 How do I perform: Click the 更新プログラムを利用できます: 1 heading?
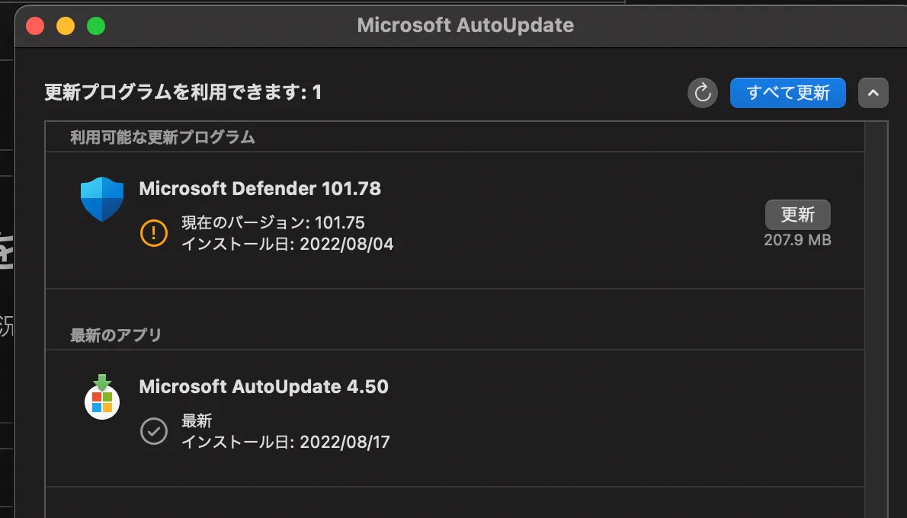click(x=183, y=93)
